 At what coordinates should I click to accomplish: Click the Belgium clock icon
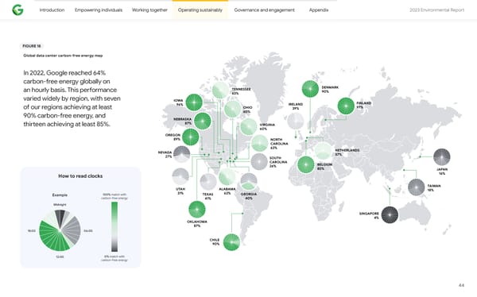pos(306,164)
